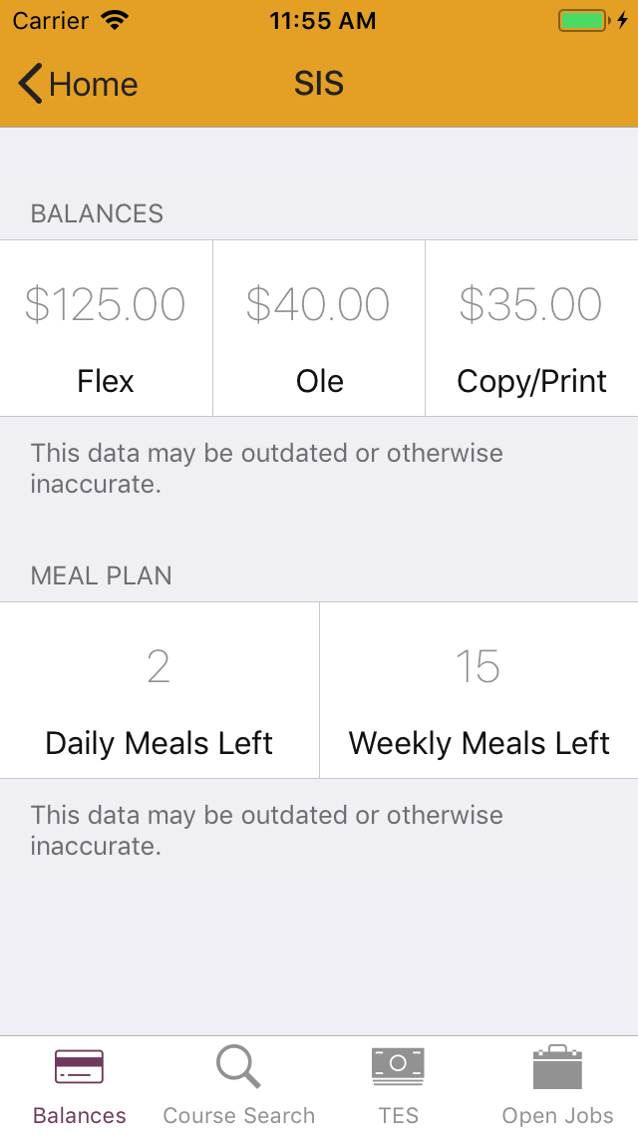Viewport: 638px width, 1133px height.
Task: Tap the Open Jobs briefcase icon
Action: (557, 1067)
